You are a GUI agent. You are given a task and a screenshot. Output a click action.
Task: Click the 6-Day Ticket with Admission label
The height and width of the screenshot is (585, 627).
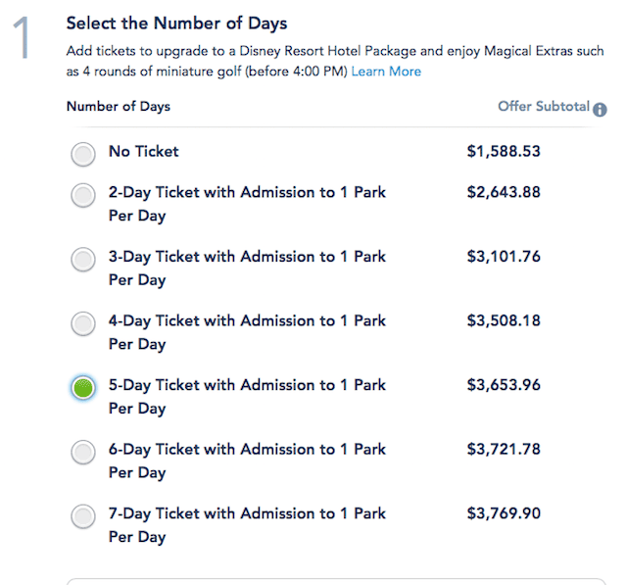(x=247, y=461)
